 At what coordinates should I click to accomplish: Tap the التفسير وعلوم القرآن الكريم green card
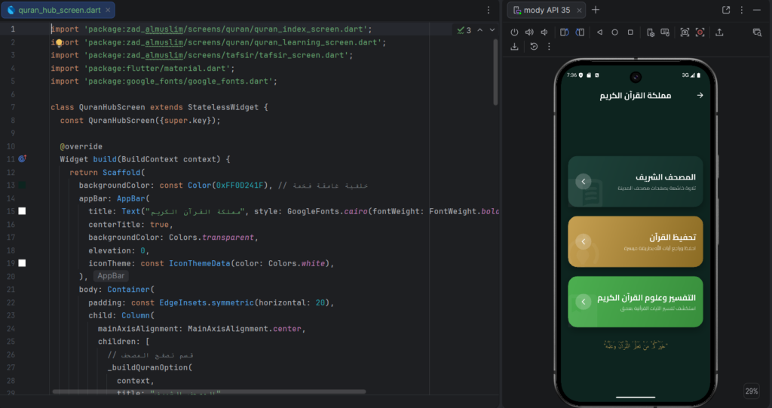tap(635, 302)
